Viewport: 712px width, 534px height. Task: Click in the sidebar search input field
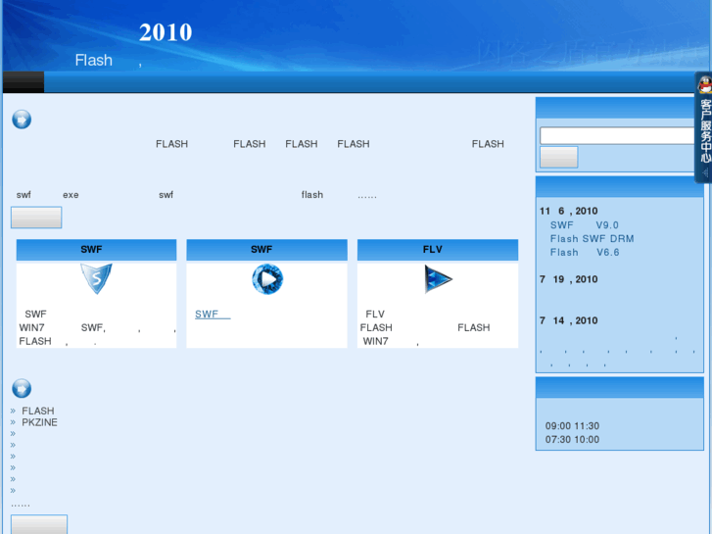618,136
